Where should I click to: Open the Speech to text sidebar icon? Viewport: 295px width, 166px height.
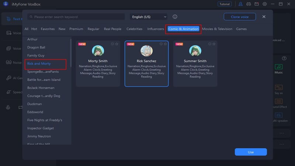coord(8,92)
